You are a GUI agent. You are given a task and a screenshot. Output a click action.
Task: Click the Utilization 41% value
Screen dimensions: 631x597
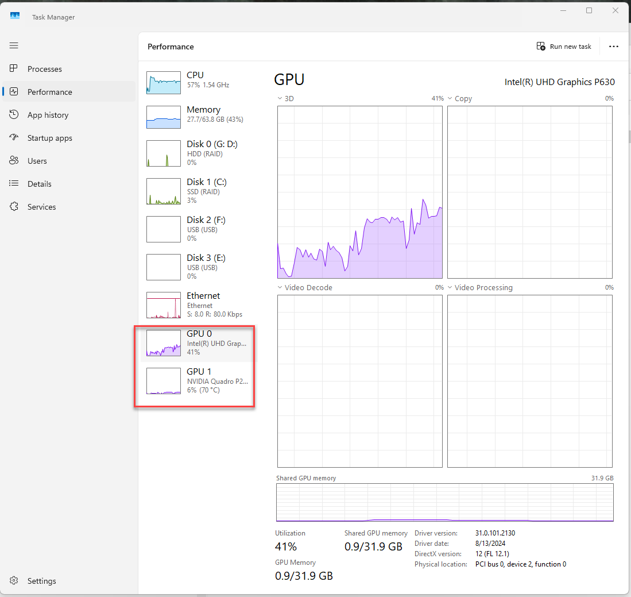click(x=286, y=546)
